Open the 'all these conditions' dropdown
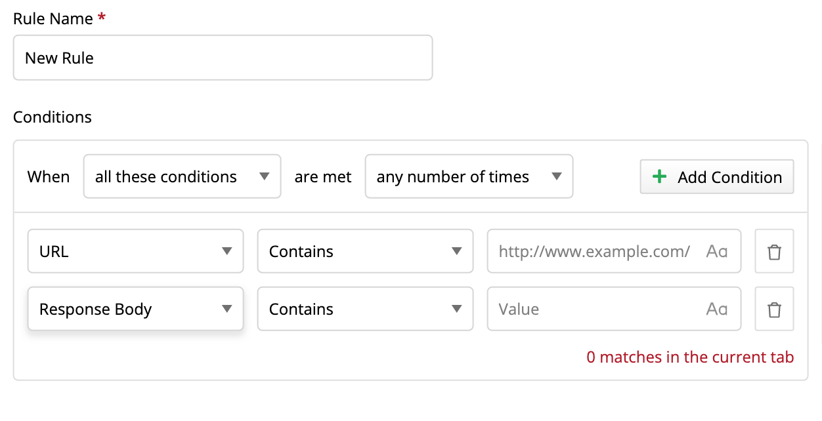 coord(182,176)
